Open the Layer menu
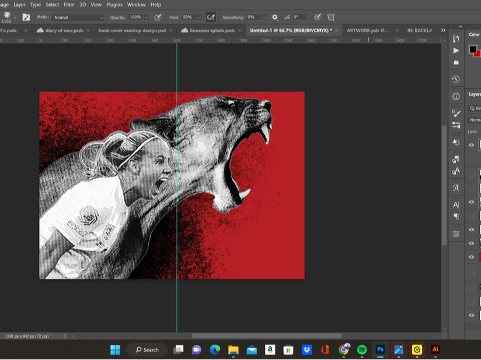Image resolution: width=481 pixels, height=360 pixels. pos(19,5)
